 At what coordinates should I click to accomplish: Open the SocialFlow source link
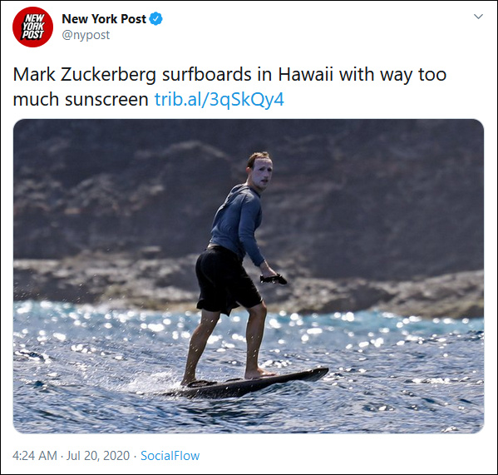(x=170, y=456)
